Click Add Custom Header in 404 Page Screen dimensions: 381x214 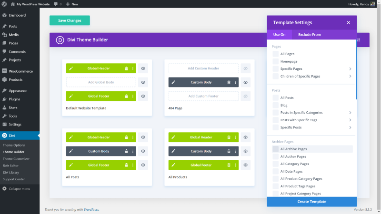203,68
